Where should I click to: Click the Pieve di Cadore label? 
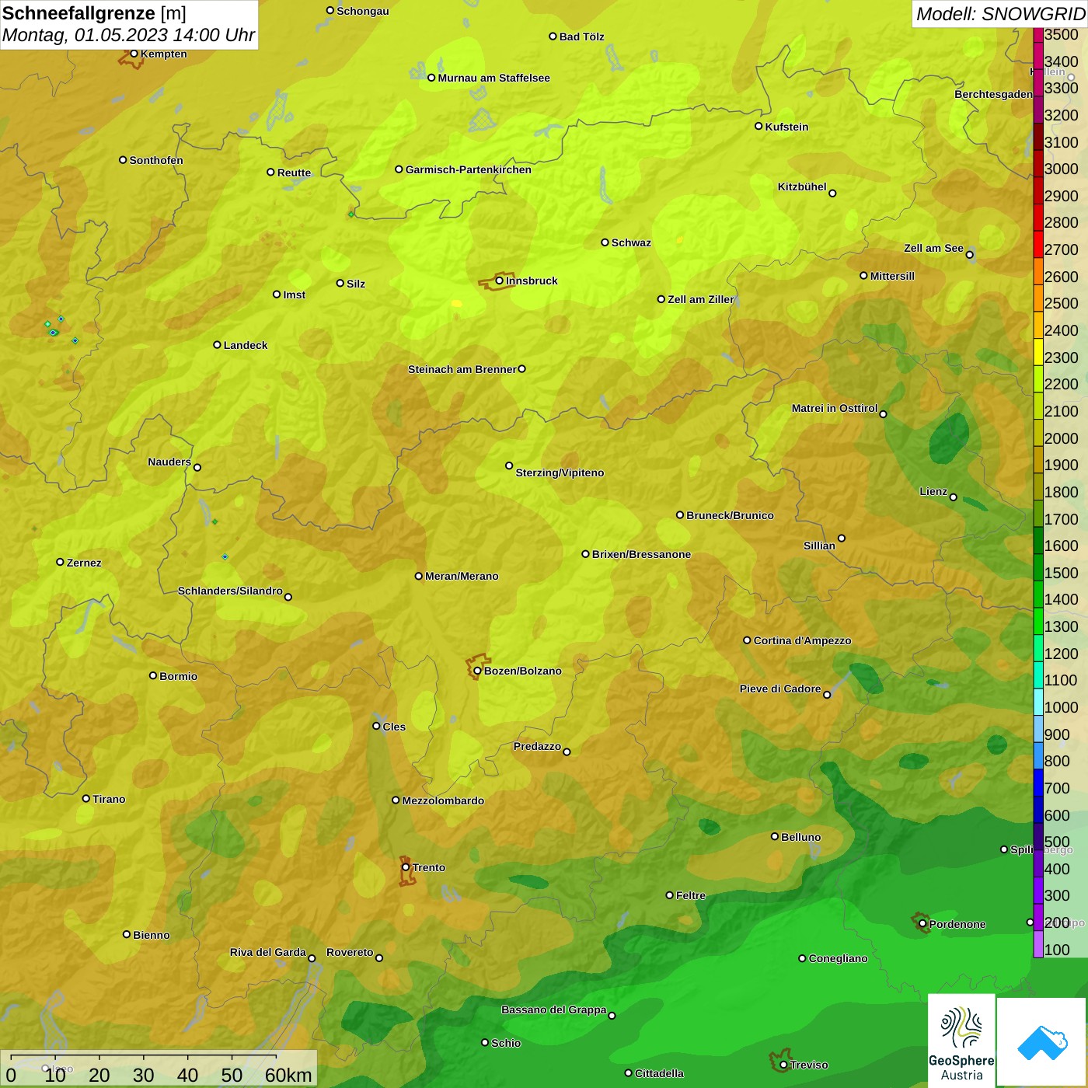click(780, 689)
